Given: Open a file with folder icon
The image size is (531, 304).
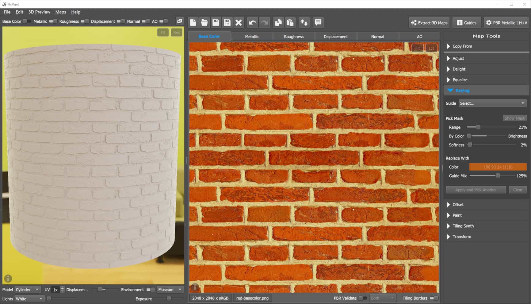Looking at the screenshot, I should [204, 22].
